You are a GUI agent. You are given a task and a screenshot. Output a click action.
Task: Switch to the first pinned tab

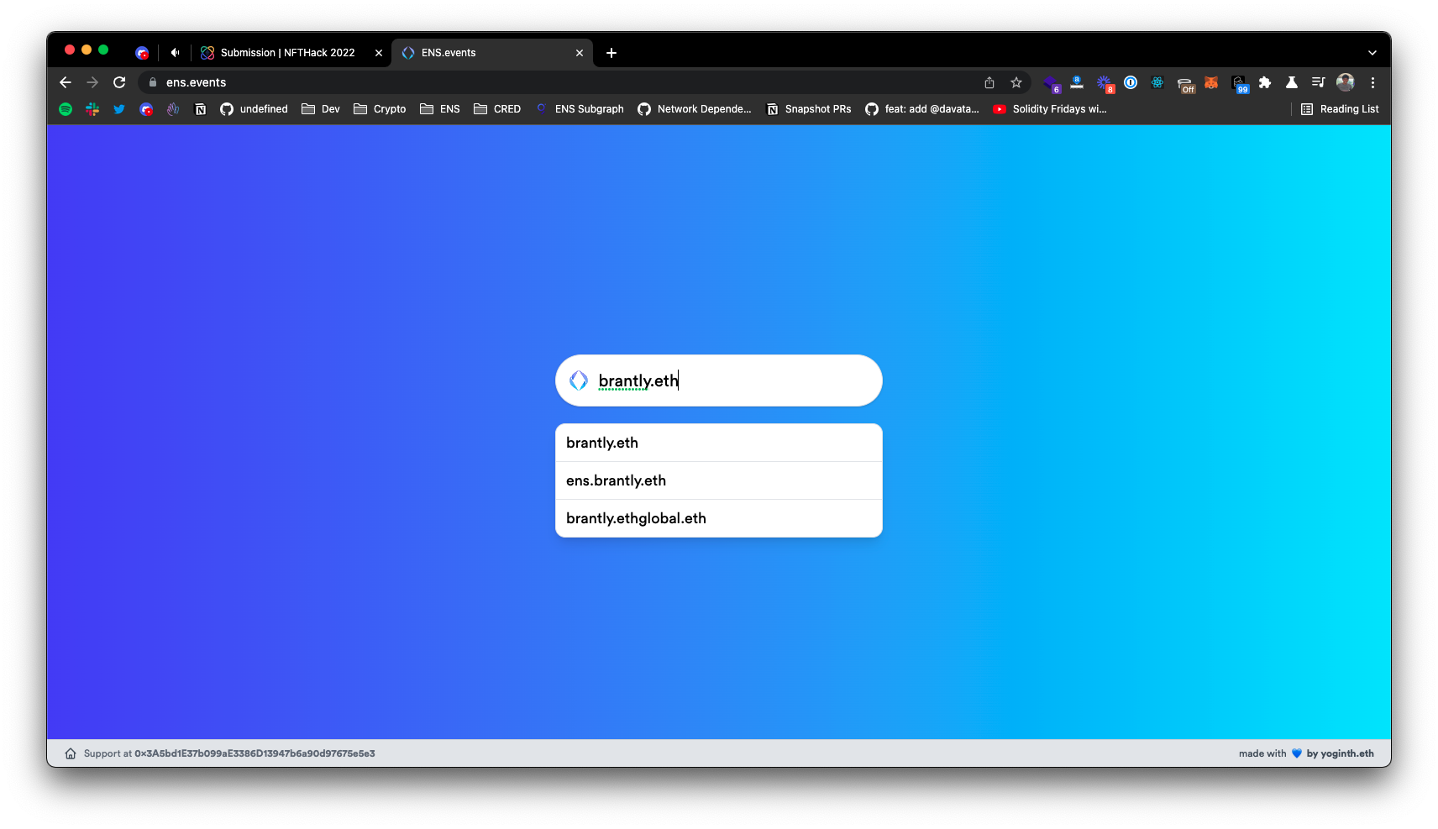(x=142, y=53)
